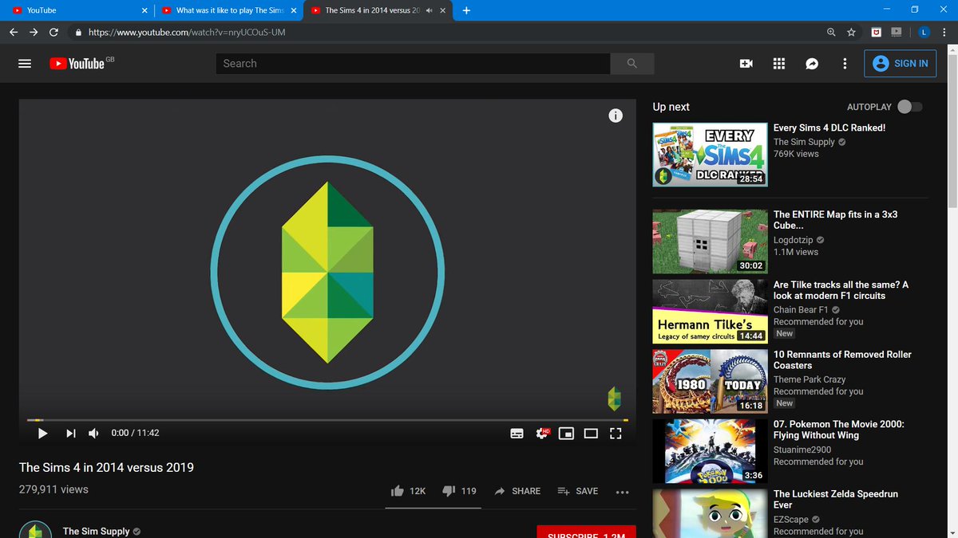Select 'The Sims 4 in 2014' tab
958x538 pixels.
coord(378,10)
